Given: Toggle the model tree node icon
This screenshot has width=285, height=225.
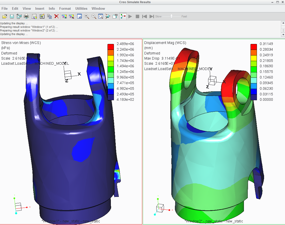Looking at the screenshot, I should [x=123, y=16].
